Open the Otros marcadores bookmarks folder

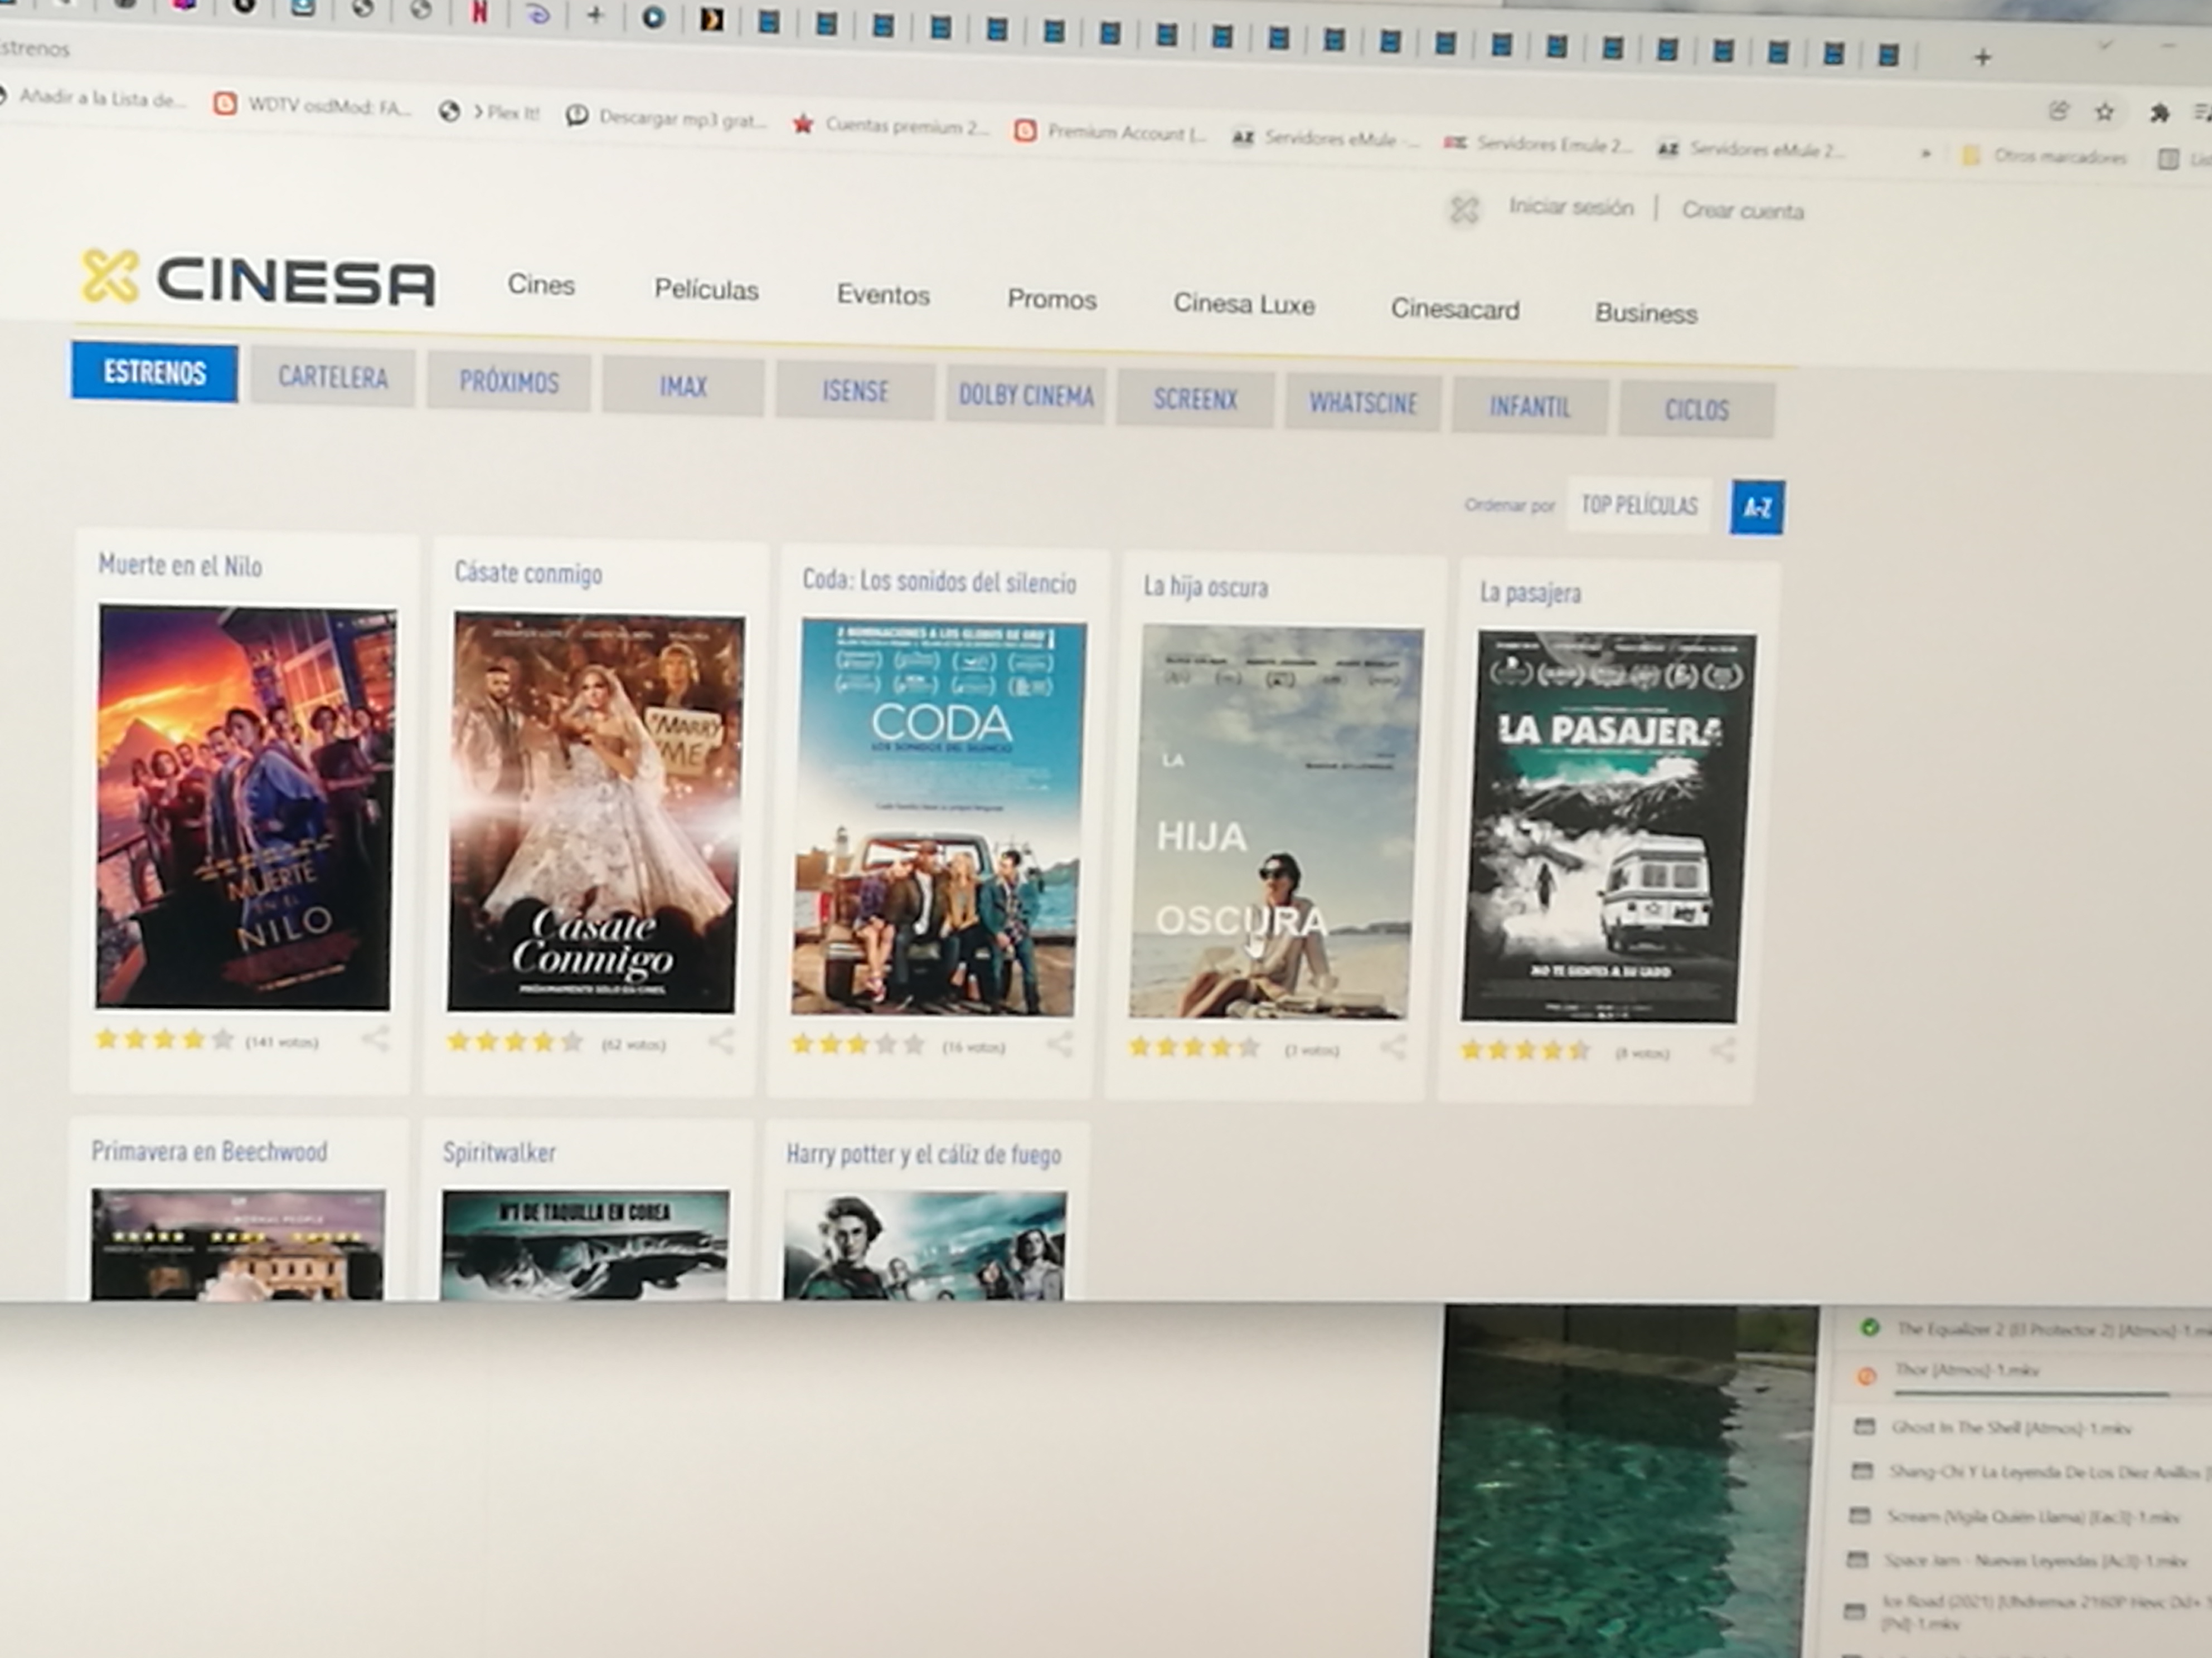(x=2045, y=156)
